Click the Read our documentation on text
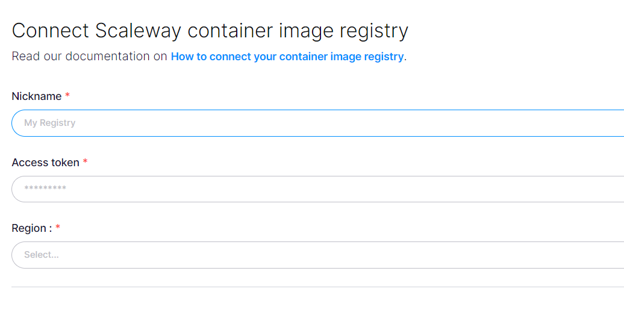Image resolution: width=624 pixels, height=333 pixels. 89,56
